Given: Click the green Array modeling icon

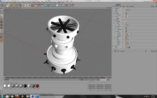Looking at the screenshot, I should pyautogui.click(x=54, y=5).
